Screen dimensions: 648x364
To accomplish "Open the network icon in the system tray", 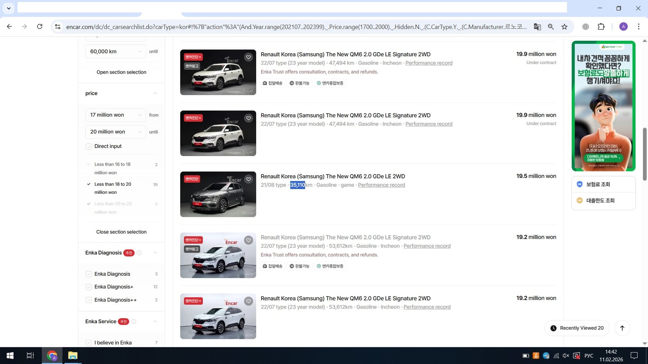I will click(556, 356).
